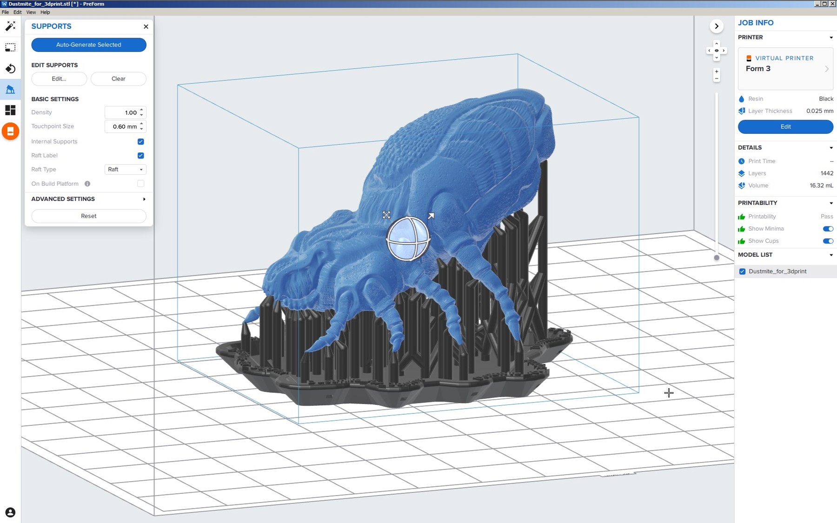
Task: Open the Help menu
Action: click(45, 12)
